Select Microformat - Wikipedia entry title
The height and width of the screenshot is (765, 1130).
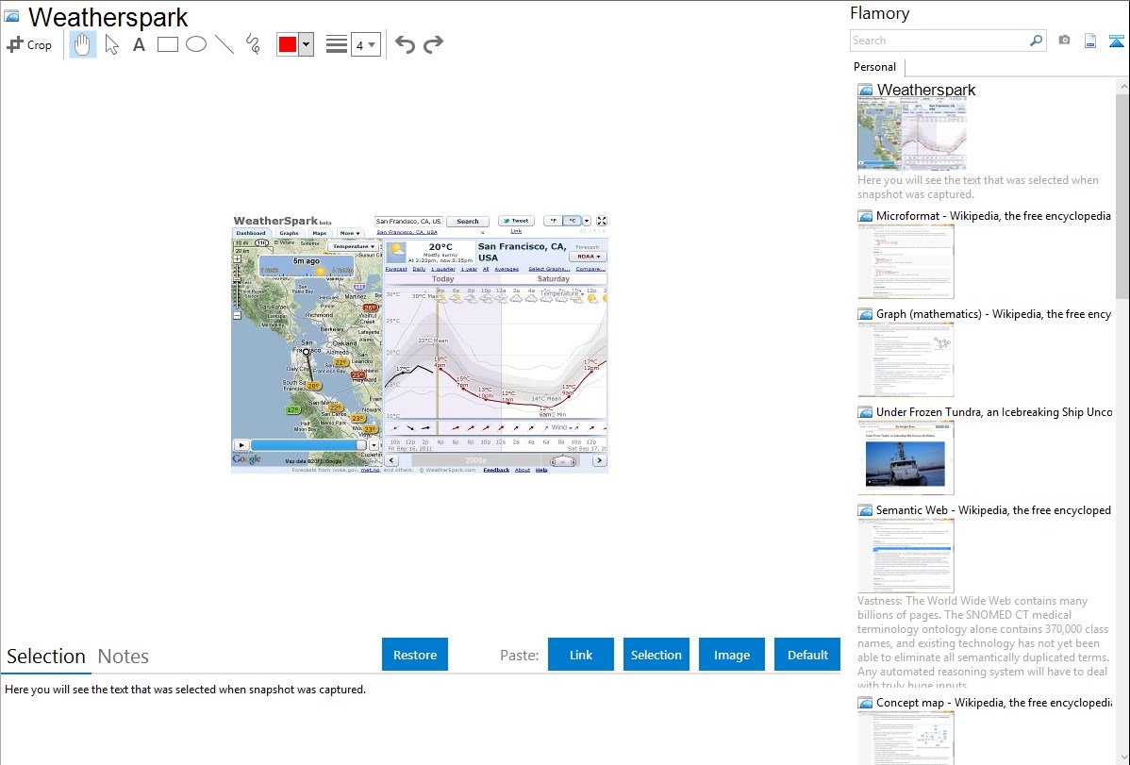click(993, 216)
